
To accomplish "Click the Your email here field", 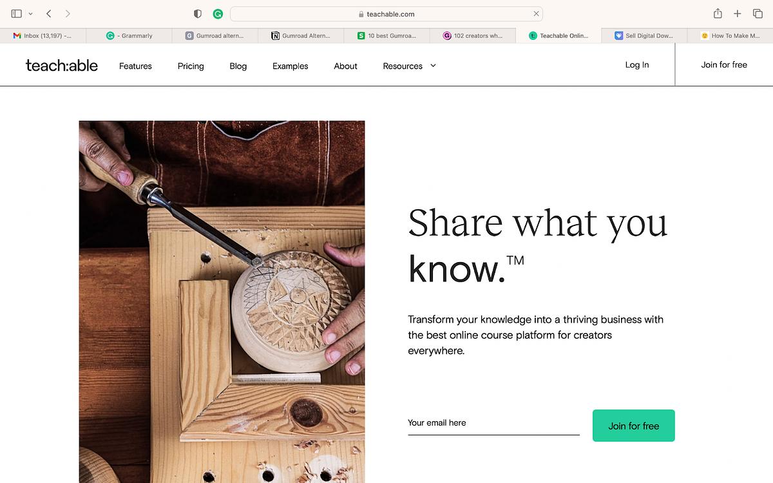I will pyautogui.click(x=493, y=423).
